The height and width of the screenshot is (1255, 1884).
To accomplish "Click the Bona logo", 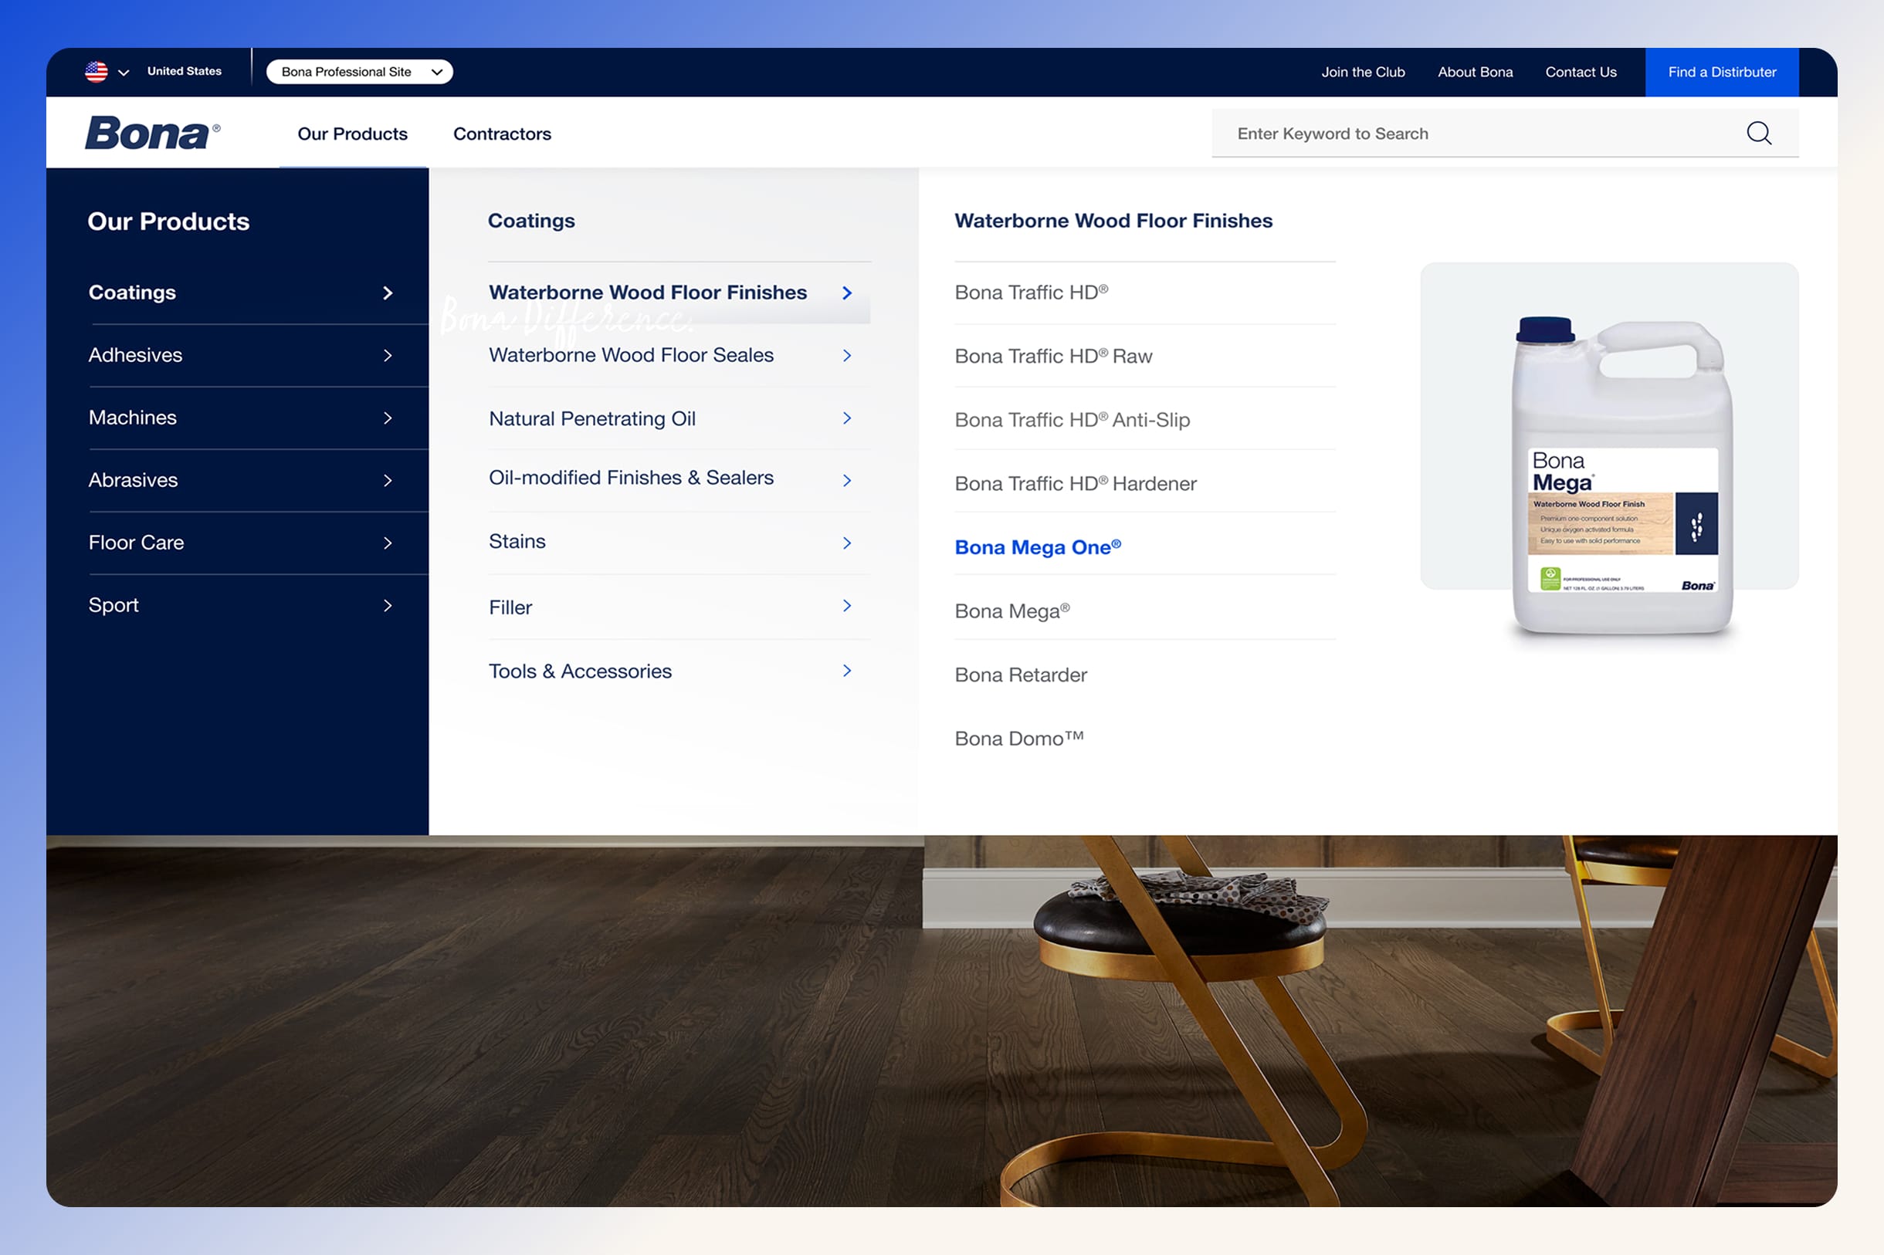I will [x=152, y=133].
